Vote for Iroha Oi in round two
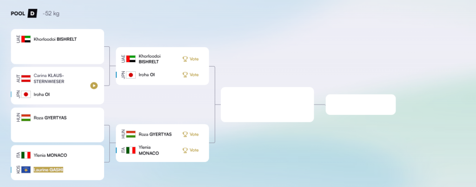476x187 pixels. click(x=190, y=75)
